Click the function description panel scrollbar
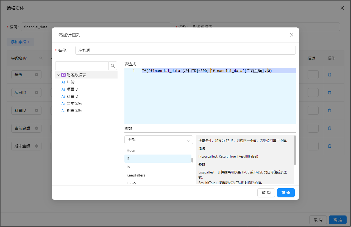The image size is (351, 227). (x=295, y=150)
